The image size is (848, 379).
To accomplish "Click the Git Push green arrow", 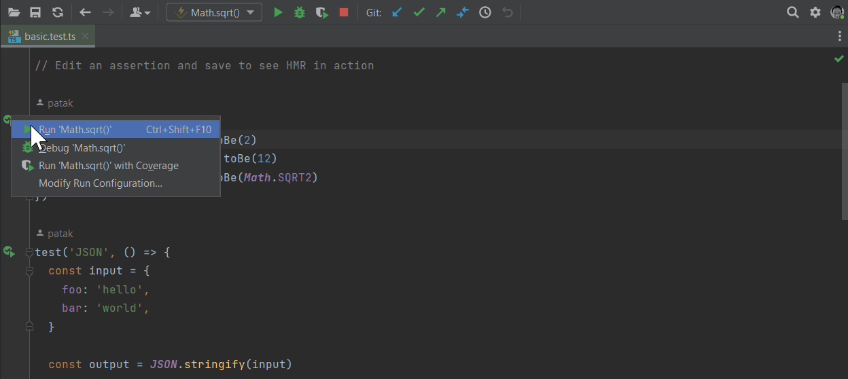I will click(441, 12).
